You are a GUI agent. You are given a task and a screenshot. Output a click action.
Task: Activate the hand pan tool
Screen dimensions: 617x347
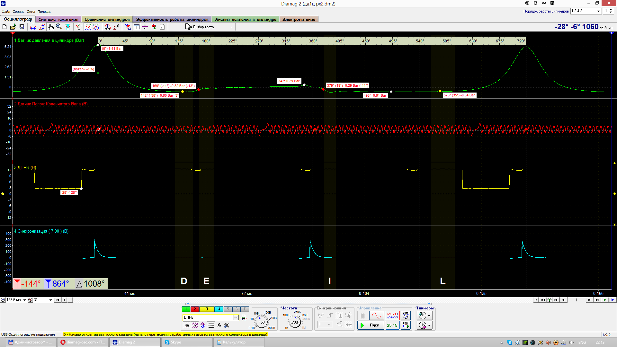click(x=51, y=27)
